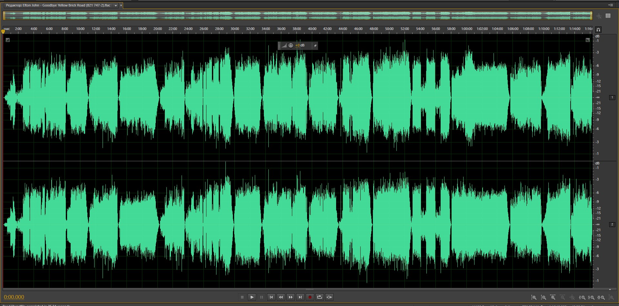The height and width of the screenshot is (306, 619).
Task: Zoom to the current selection
Action: [x=601, y=297]
